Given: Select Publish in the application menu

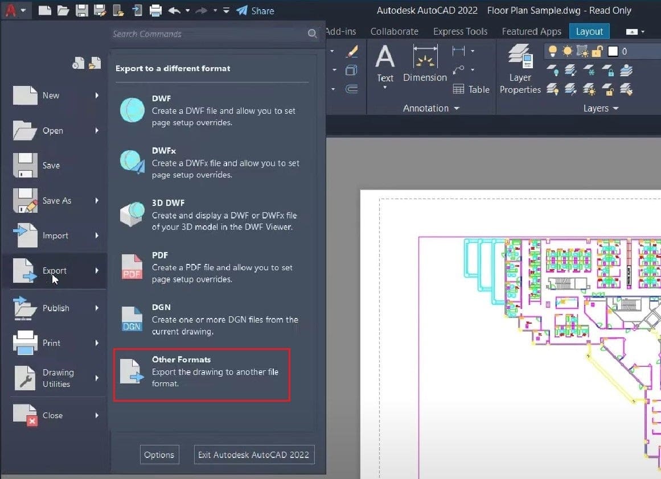Looking at the screenshot, I should click(55, 308).
